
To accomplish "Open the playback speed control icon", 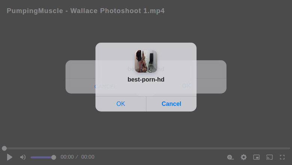I will pyautogui.click(x=231, y=157).
